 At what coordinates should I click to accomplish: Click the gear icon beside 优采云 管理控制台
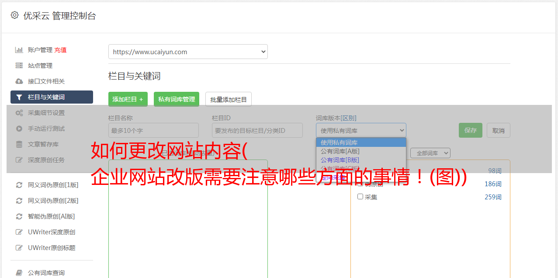15,15
